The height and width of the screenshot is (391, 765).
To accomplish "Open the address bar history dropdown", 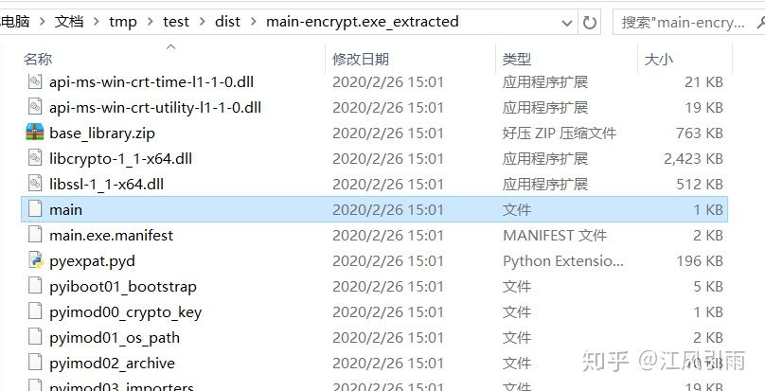I will (567, 23).
